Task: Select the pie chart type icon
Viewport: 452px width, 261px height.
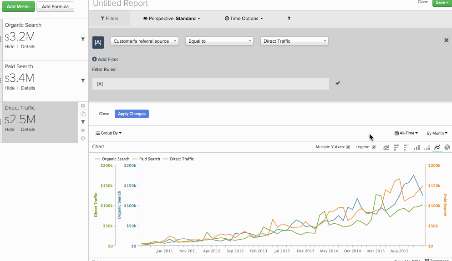Action: pos(447,147)
